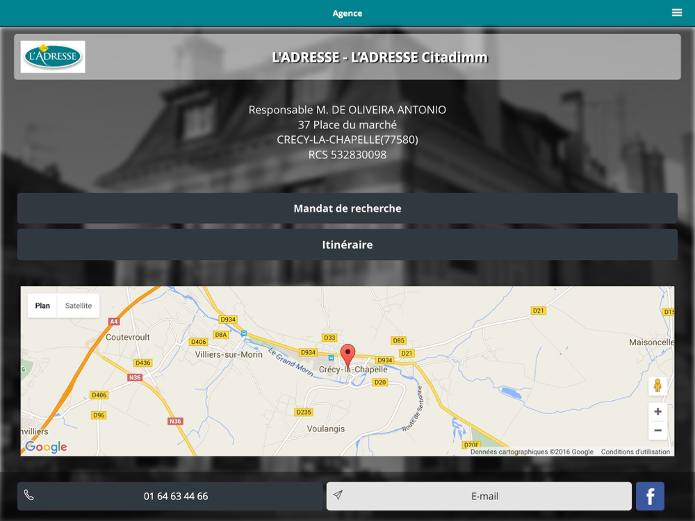The width and height of the screenshot is (695, 521).
Task: Click the paper plane send icon
Action: [338, 495]
